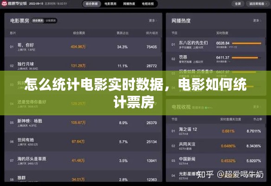Open the movie row 海的尽头是草原
271x186 pixels.
coord(83,161)
